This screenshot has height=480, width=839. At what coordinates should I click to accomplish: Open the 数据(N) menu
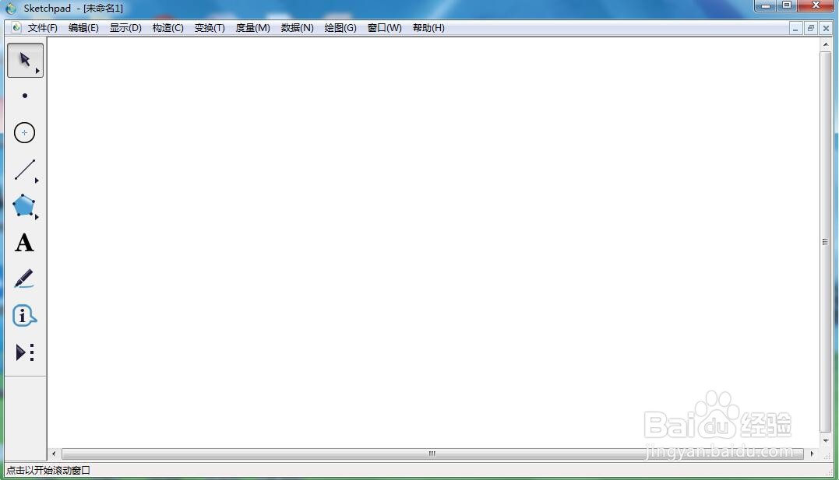coord(298,28)
